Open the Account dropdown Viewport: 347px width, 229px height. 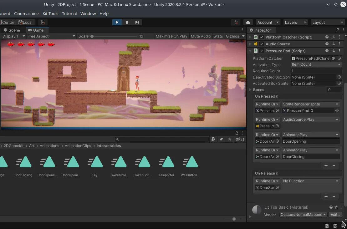(x=268, y=22)
